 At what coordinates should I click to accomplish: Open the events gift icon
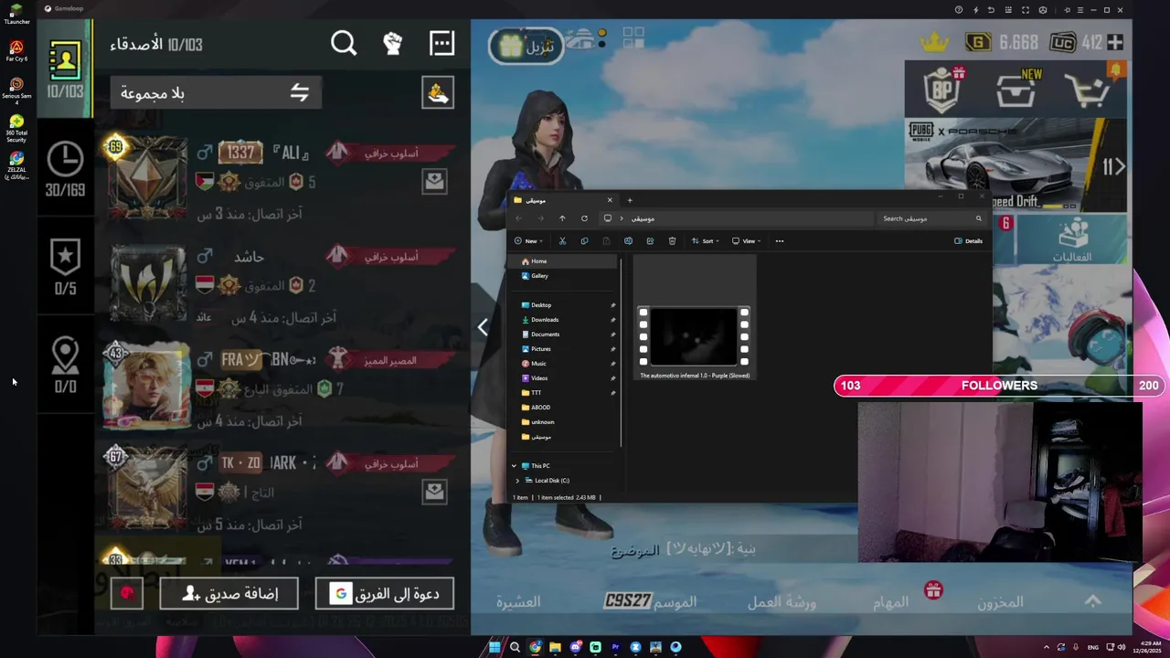point(1071,240)
